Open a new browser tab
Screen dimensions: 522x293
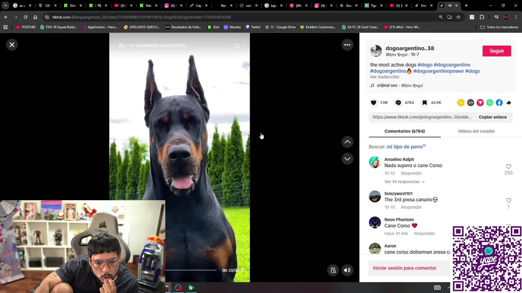466,6
